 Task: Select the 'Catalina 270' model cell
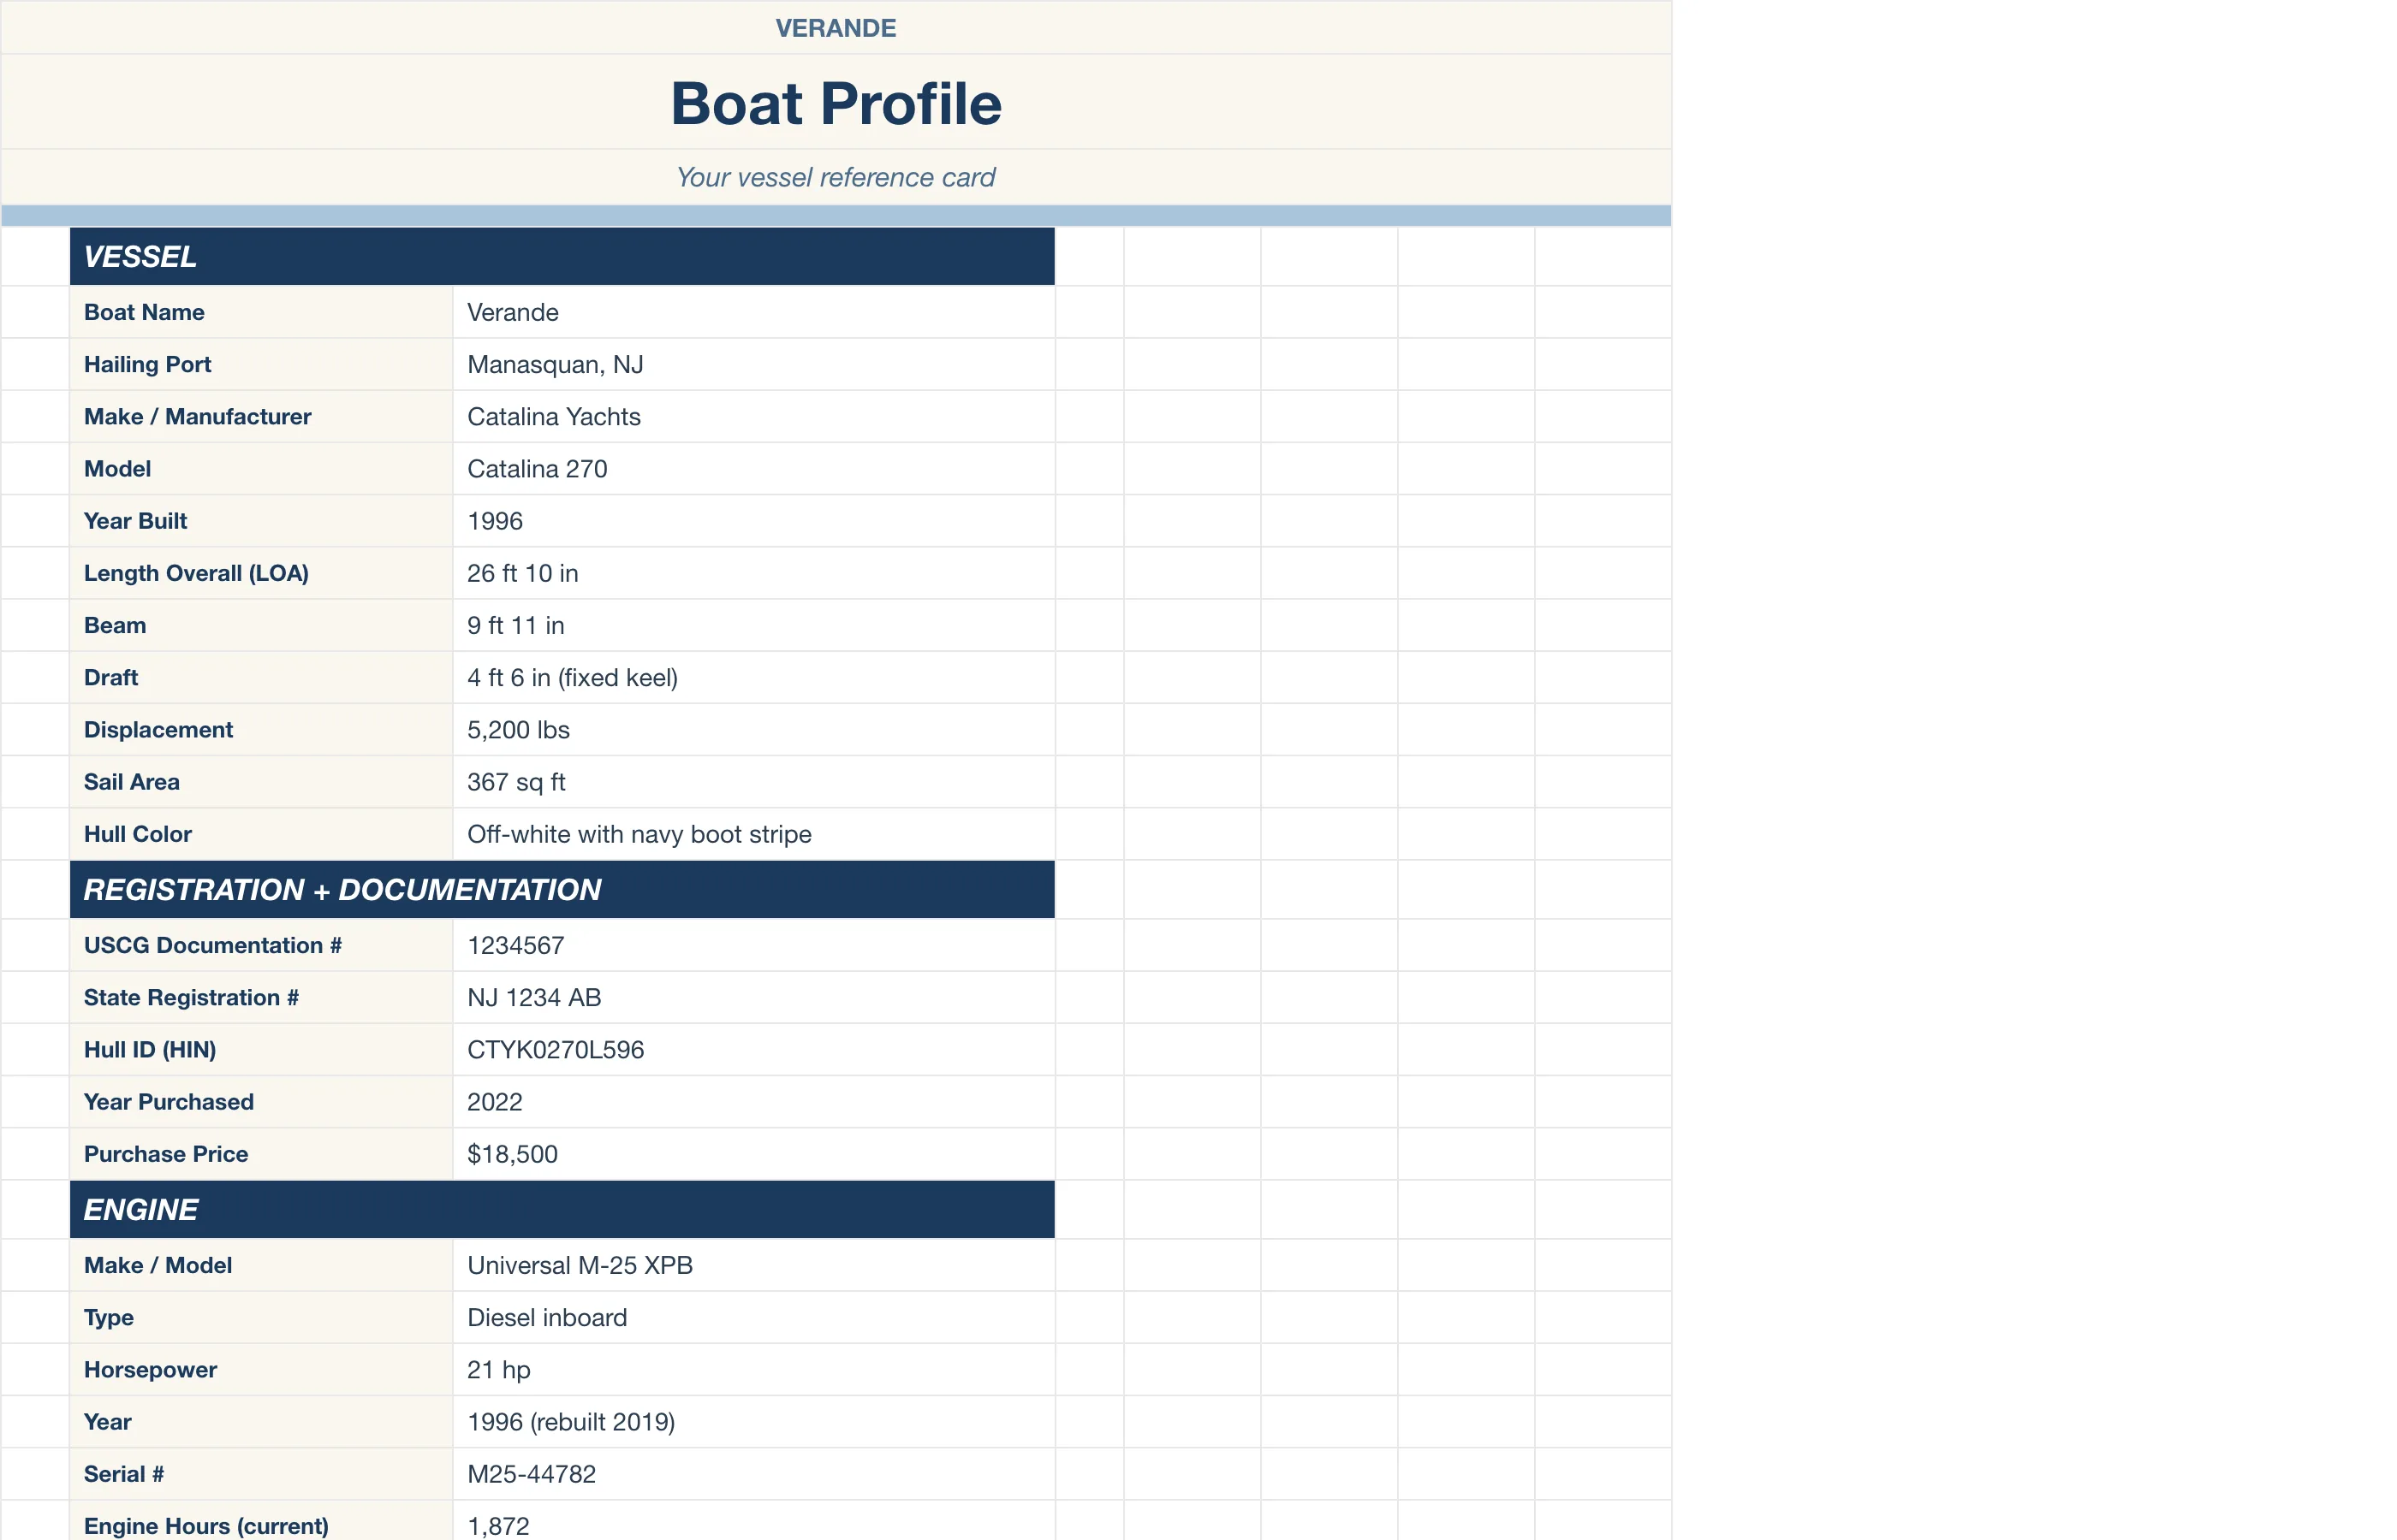click(753, 469)
